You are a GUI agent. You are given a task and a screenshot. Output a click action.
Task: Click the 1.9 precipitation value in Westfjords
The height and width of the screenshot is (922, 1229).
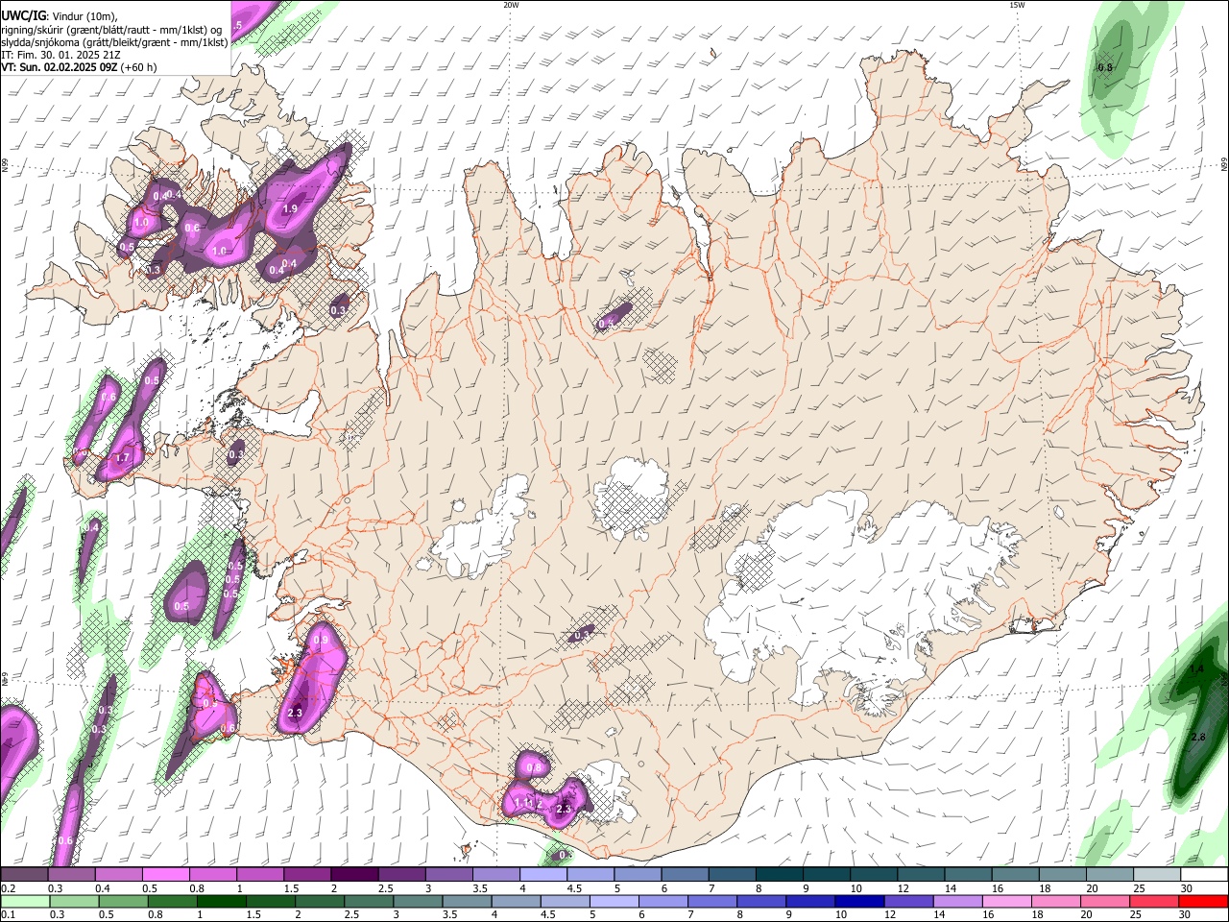click(290, 208)
